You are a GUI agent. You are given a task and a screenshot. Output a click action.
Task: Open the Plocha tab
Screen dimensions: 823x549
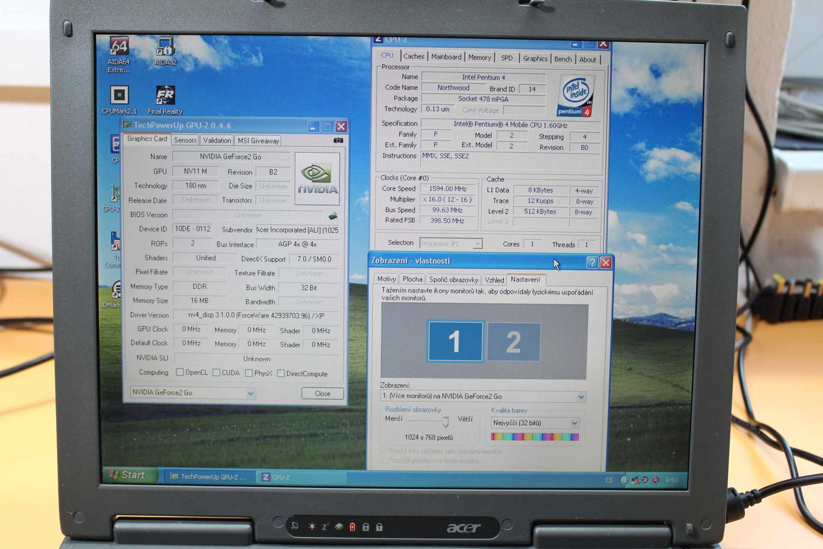coord(412,279)
